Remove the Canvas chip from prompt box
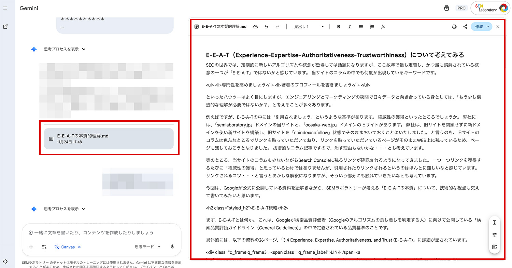512x268 pixels. pyautogui.click(x=80, y=247)
